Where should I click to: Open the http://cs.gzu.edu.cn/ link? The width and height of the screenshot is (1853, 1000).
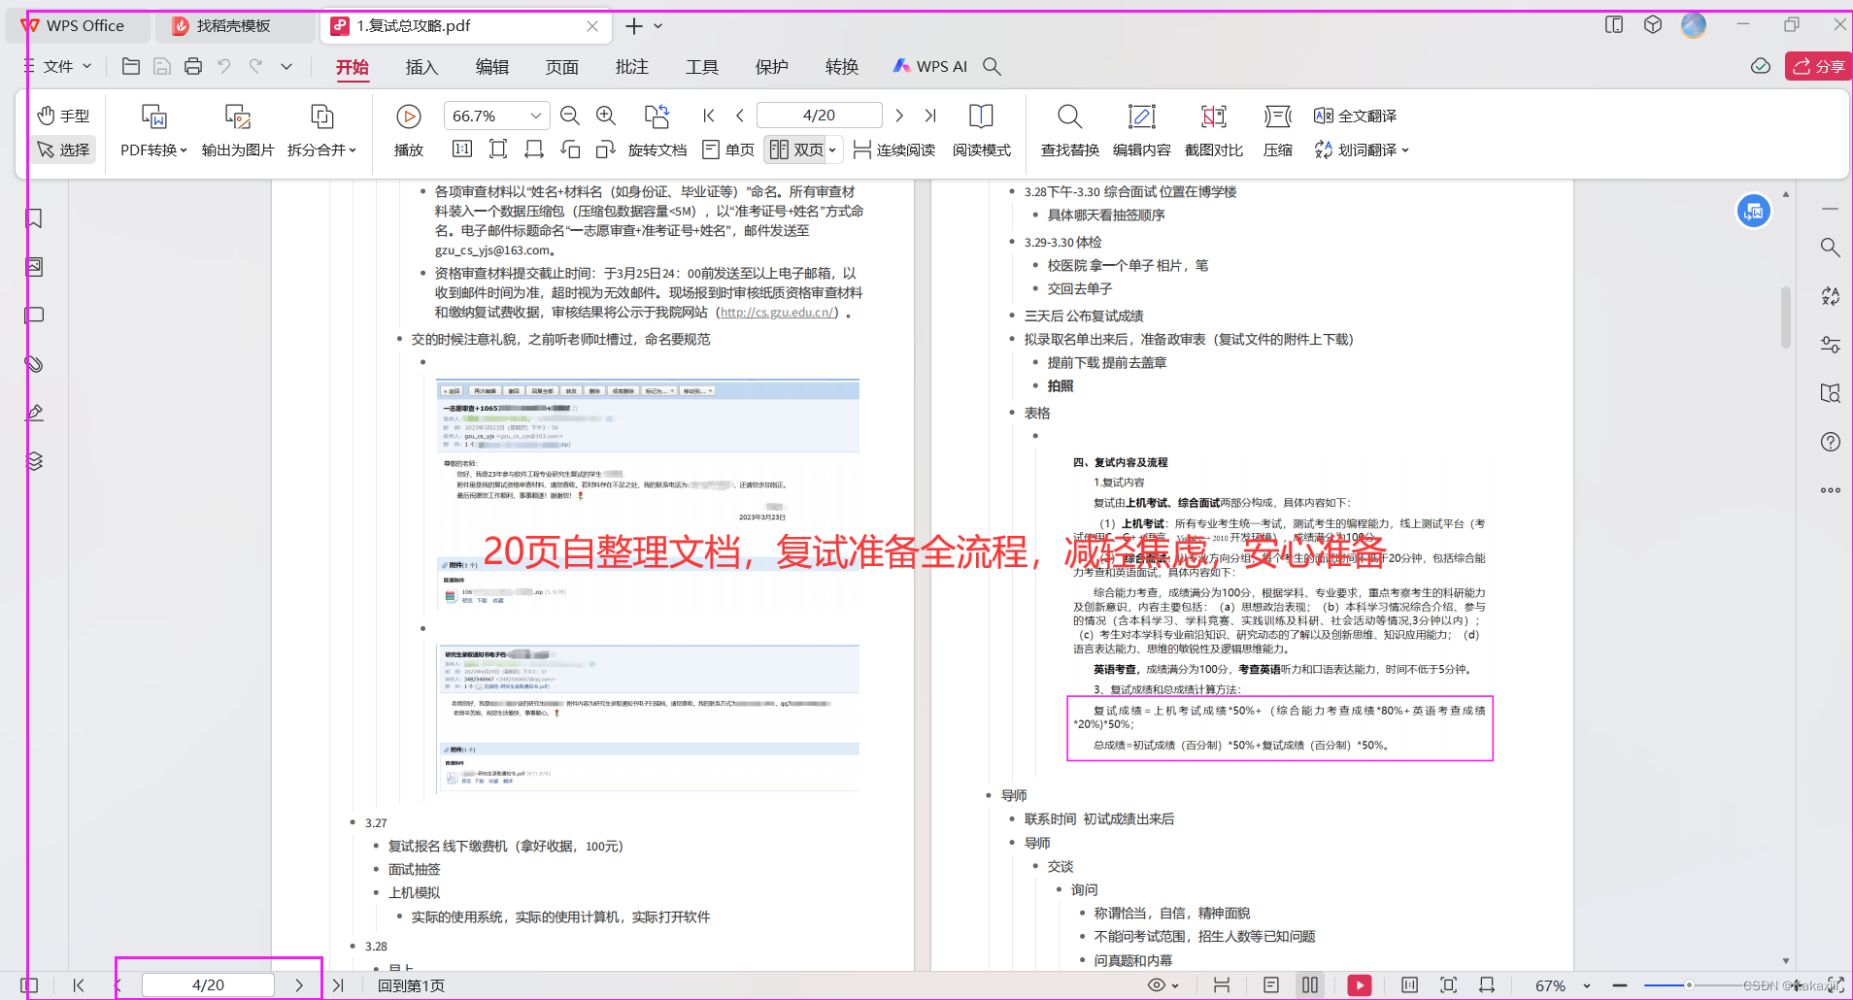click(x=778, y=313)
